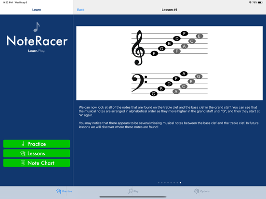Image resolution: width=266 pixels, height=199 pixels.
Task: Tap the battery indicator in status bar
Action: (260, 2)
